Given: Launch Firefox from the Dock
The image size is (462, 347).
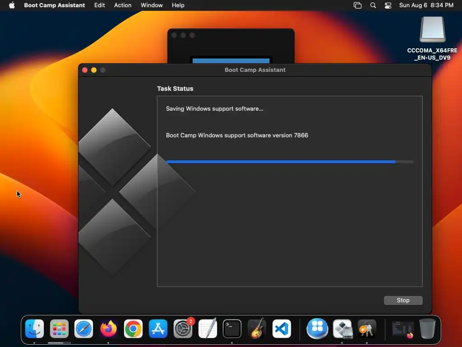Looking at the screenshot, I should pos(108,328).
